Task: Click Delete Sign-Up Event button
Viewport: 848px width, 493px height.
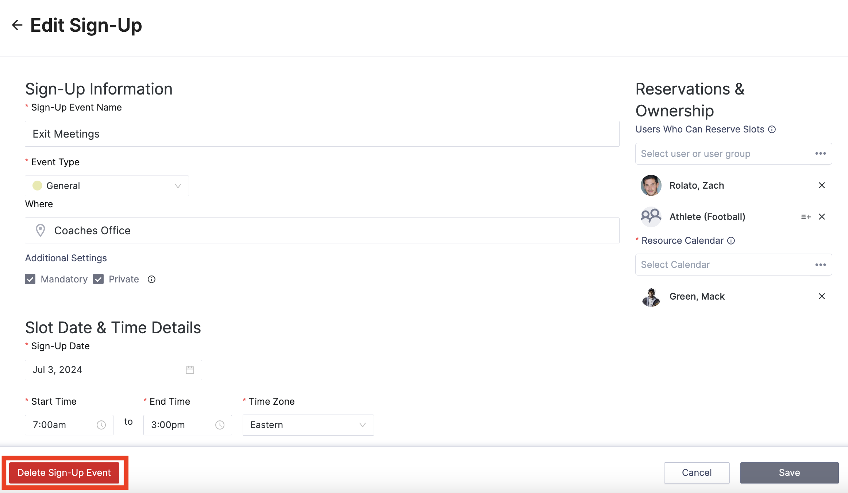Action: pos(64,473)
